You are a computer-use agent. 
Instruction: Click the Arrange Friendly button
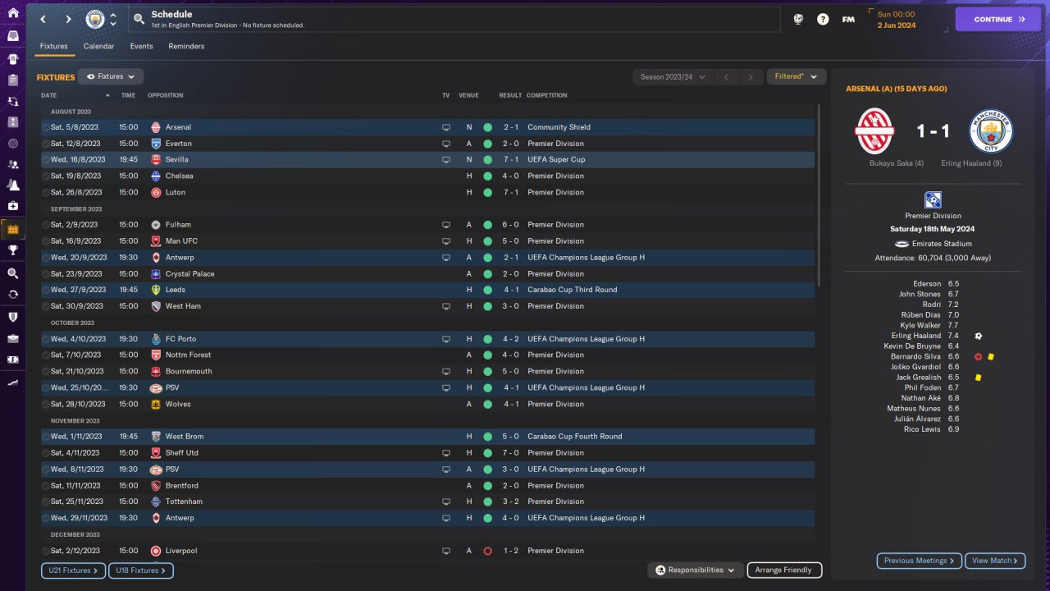pyautogui.click(x=784, y=570)
